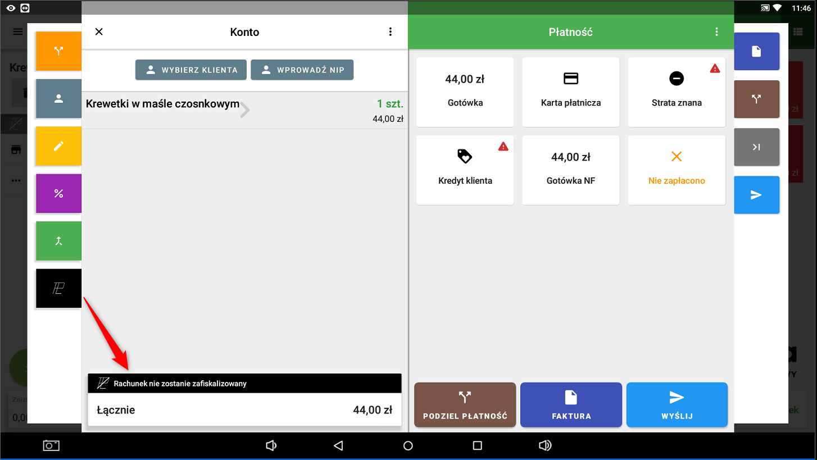
Task: Click the Faktura invoice button
Action: point(571,405)
